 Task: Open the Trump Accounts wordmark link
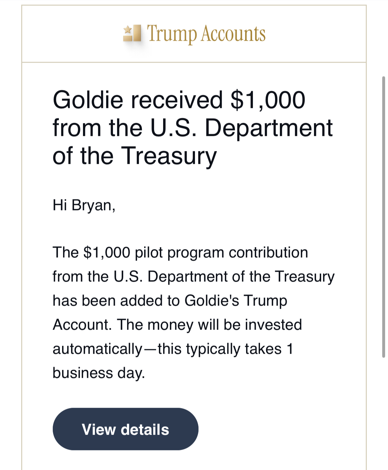206,34
